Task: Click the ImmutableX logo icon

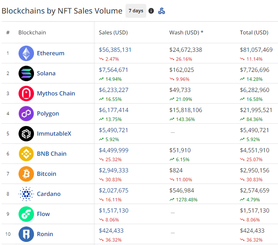Action: click(26, 134)
